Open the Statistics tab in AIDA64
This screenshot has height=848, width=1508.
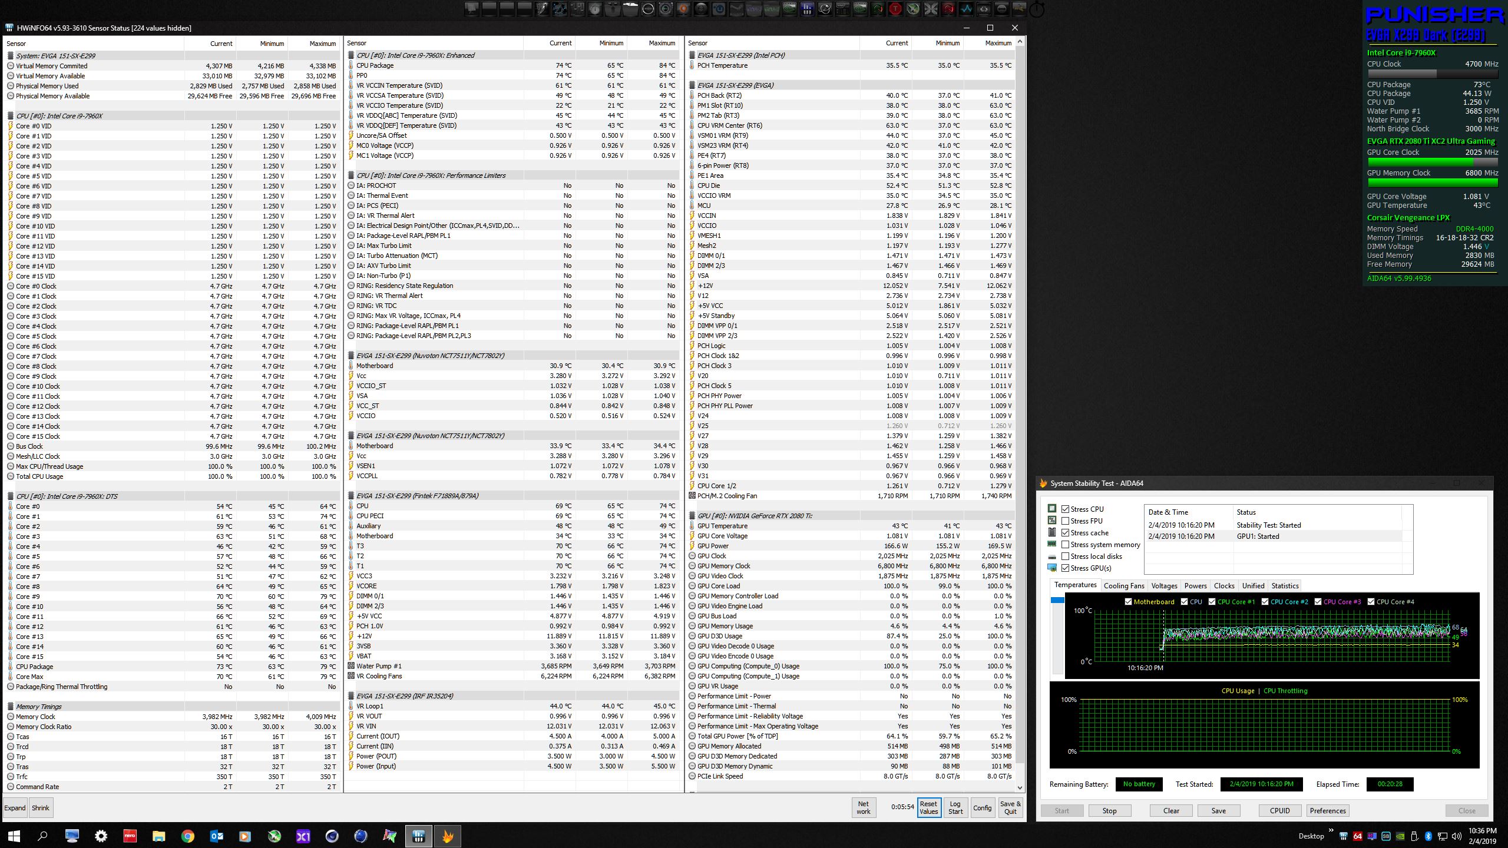point(1284,586)
